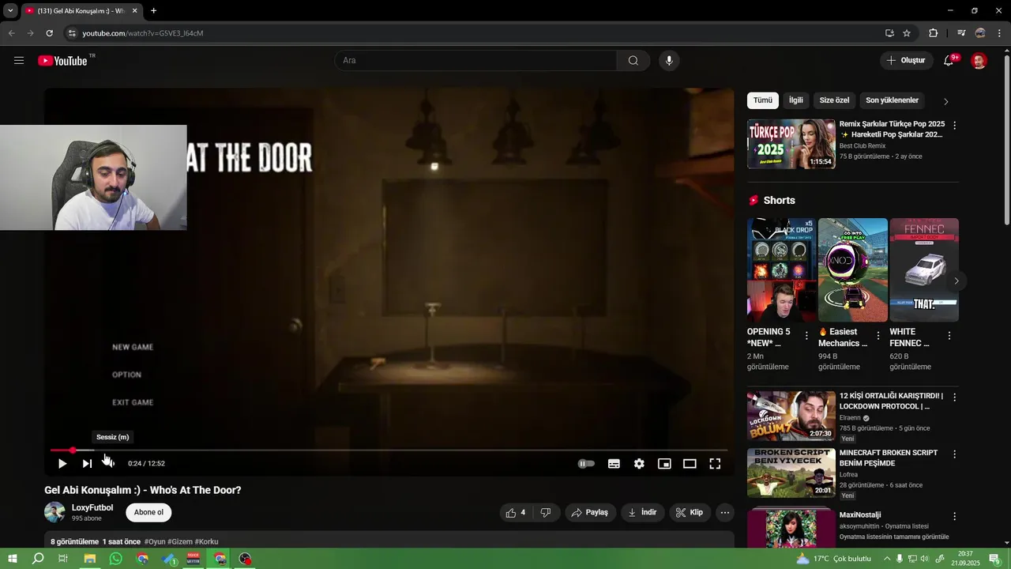
Task: Open tab search dropdown arrow
Action: [10, 11]
